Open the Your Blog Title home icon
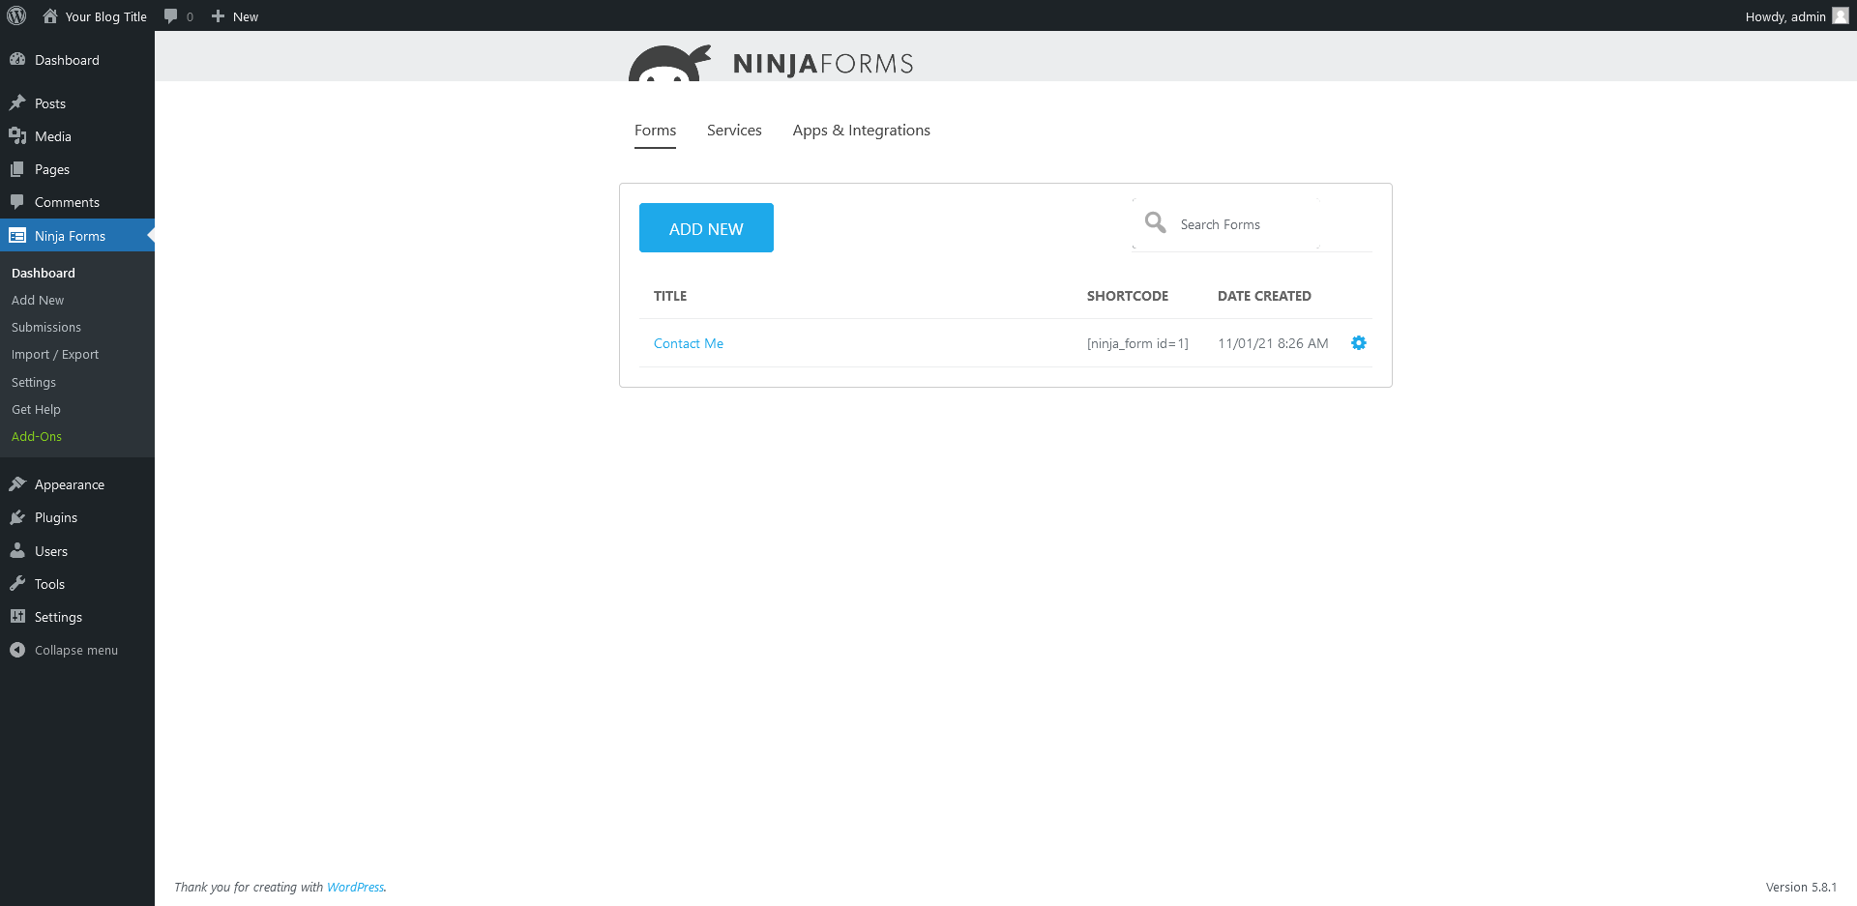The width and height of the screenshot is (1857, 906). (x=50, y=15)
